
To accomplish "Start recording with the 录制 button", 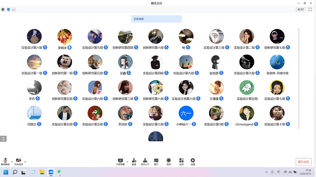I will (169, 161).
